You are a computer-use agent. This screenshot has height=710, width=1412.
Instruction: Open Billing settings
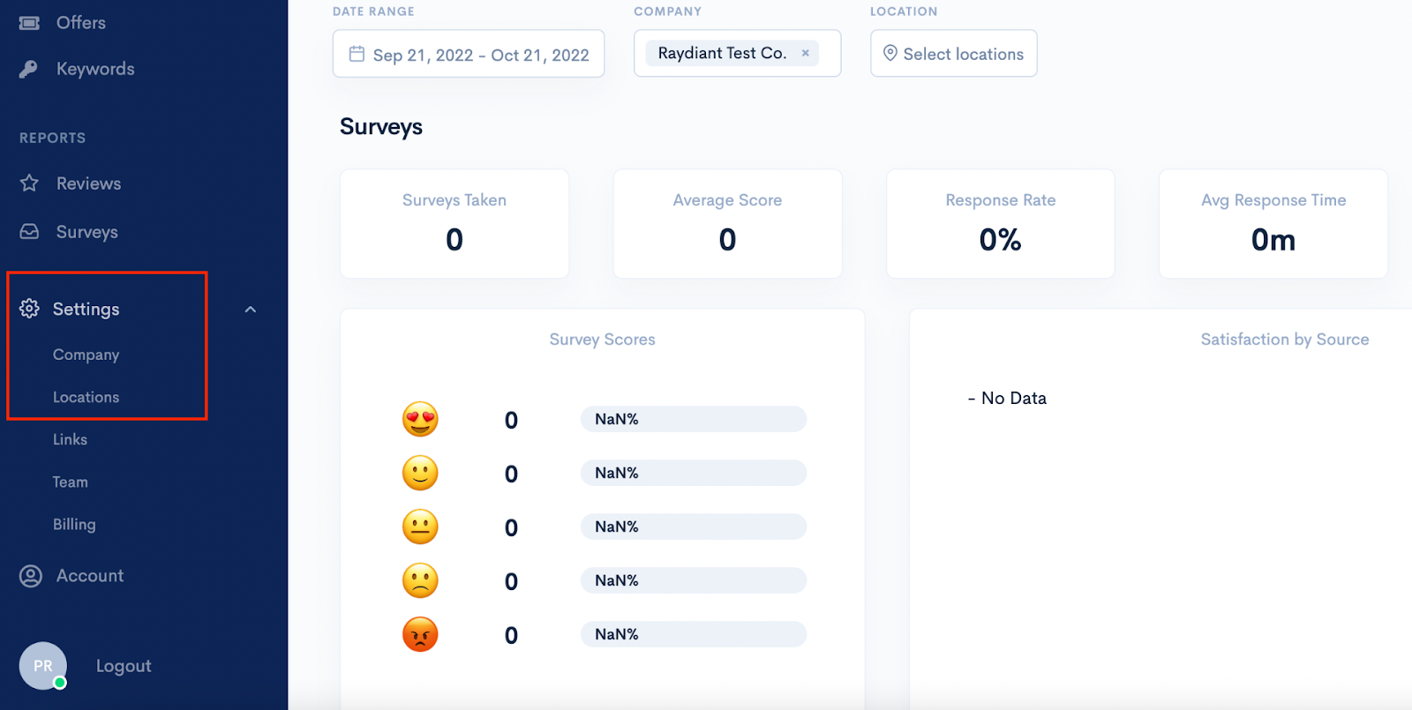pyautogui.click(x=74, y=524)
